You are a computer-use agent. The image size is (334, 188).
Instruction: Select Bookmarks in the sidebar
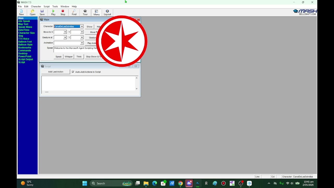click(x=25, y=48)
